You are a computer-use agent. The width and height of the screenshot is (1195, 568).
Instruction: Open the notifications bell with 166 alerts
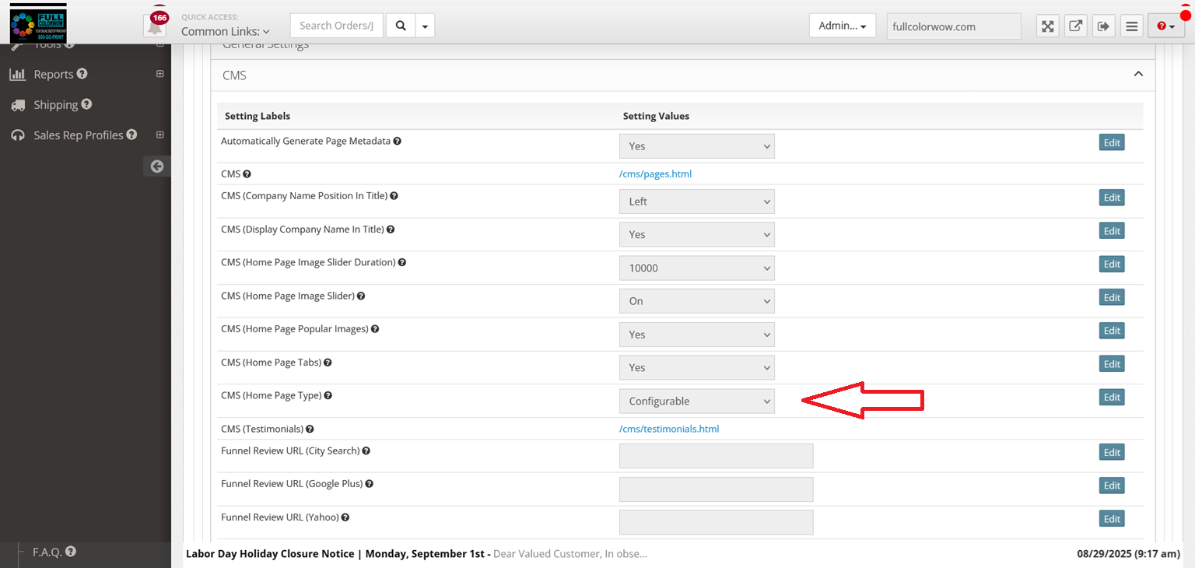[155, 26]
